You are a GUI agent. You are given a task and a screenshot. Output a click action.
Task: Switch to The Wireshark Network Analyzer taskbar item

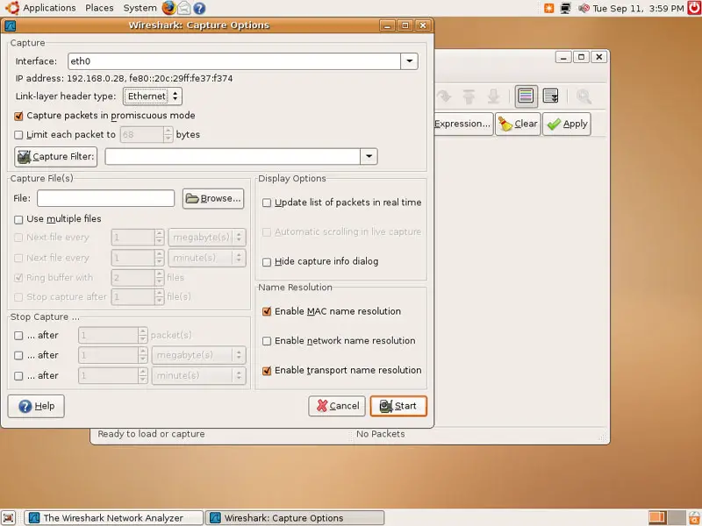(113, 518)
